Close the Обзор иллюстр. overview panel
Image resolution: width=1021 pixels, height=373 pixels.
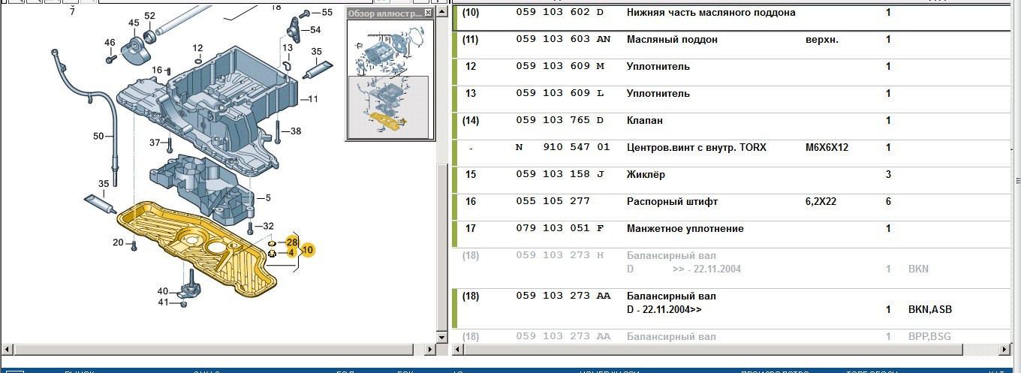click(428, 14)
